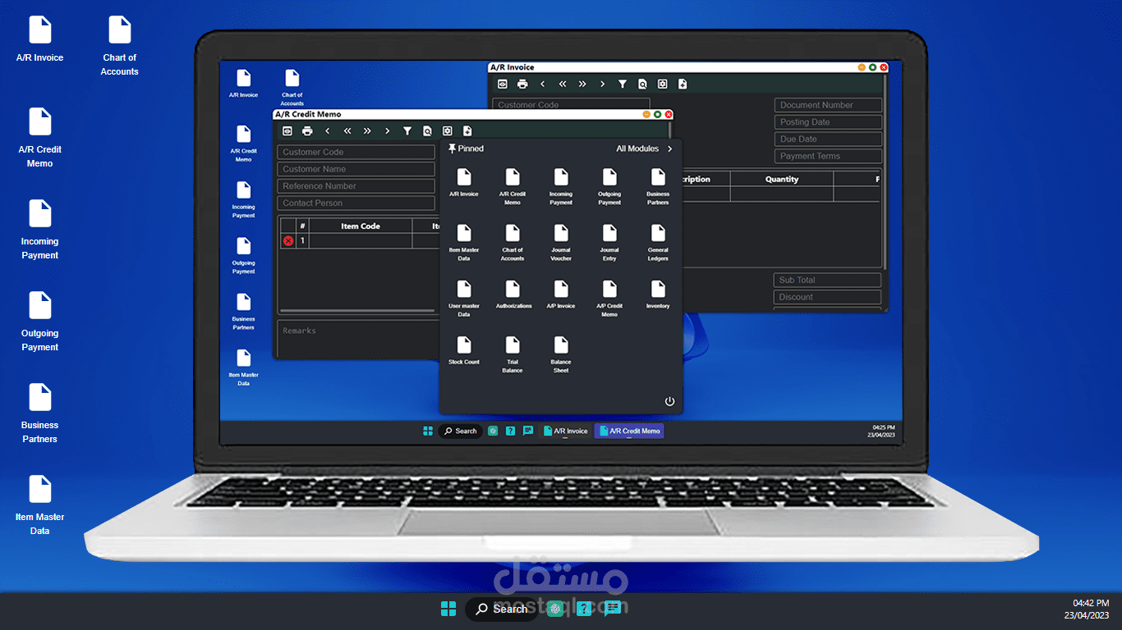Go to next record in A/R Credit Memo
Viewport: 1122px width, 630px height.
[x=388, y=131]
